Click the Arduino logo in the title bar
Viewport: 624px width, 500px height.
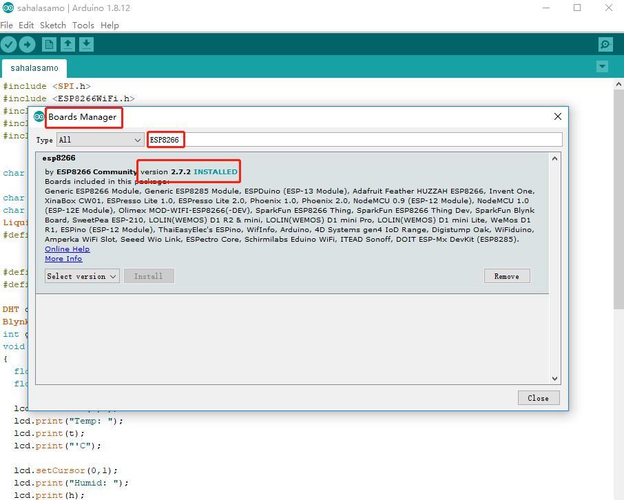tap(8, 8)
